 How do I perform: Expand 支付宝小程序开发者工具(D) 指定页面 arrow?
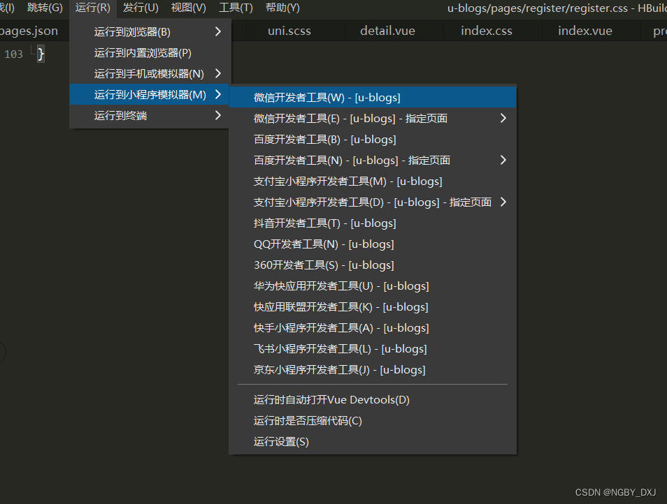click(503, 202)
